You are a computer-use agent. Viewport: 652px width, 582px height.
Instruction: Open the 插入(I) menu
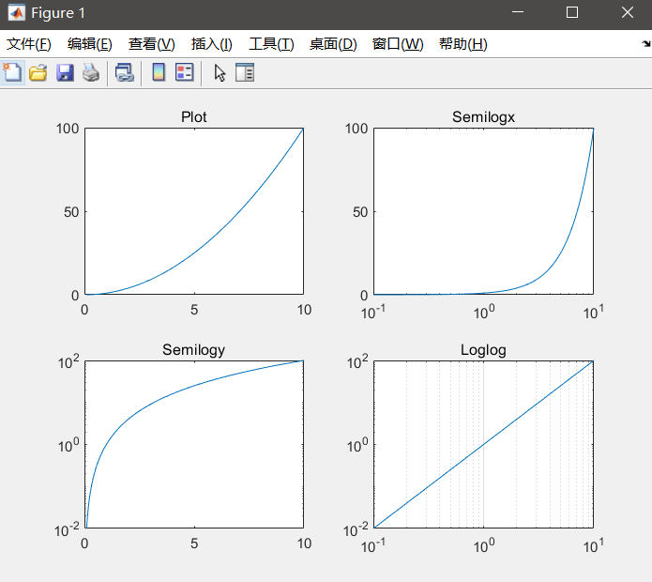click(212, 44)
